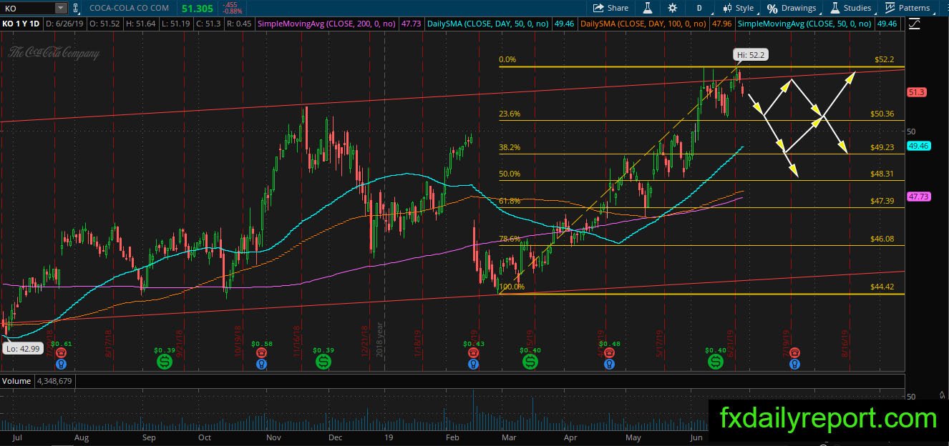
Task: Click the 61.8% Fibonacci level label
Action: tap(510, 201)
